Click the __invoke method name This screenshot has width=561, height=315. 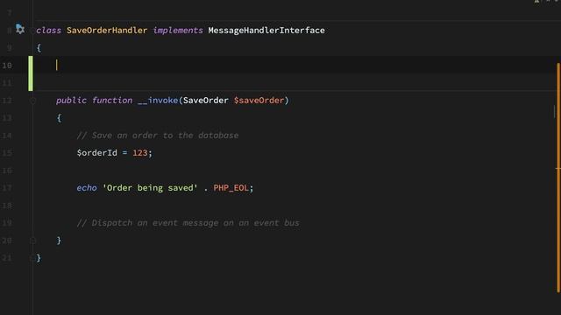pyautogui.click(x=158, y=101)
